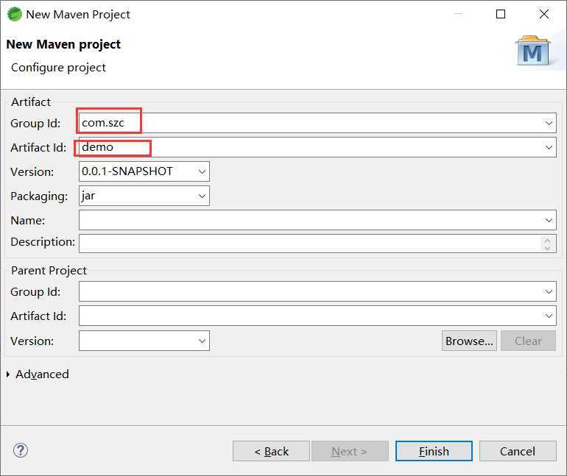Screen dimensions: 567x476
Task: Go back with the Back button
Action: pos(271,451)
